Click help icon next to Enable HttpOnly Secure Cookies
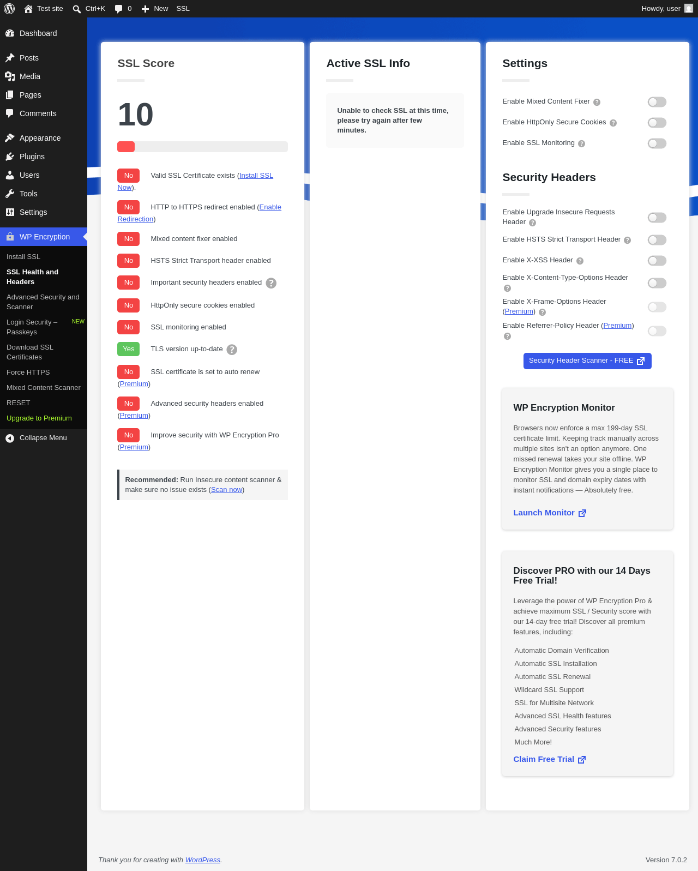Viewport: 698px width, 871px height. point(613,123)
